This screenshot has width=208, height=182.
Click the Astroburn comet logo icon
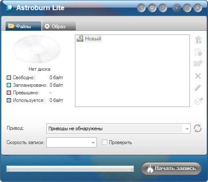pos(9,8)
